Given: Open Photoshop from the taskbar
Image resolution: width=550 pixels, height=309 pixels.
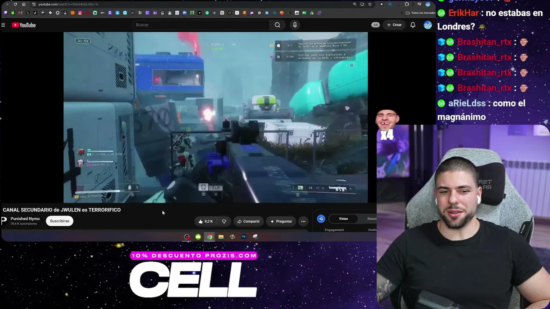Looking at the screenshot, I should [244, 237].
